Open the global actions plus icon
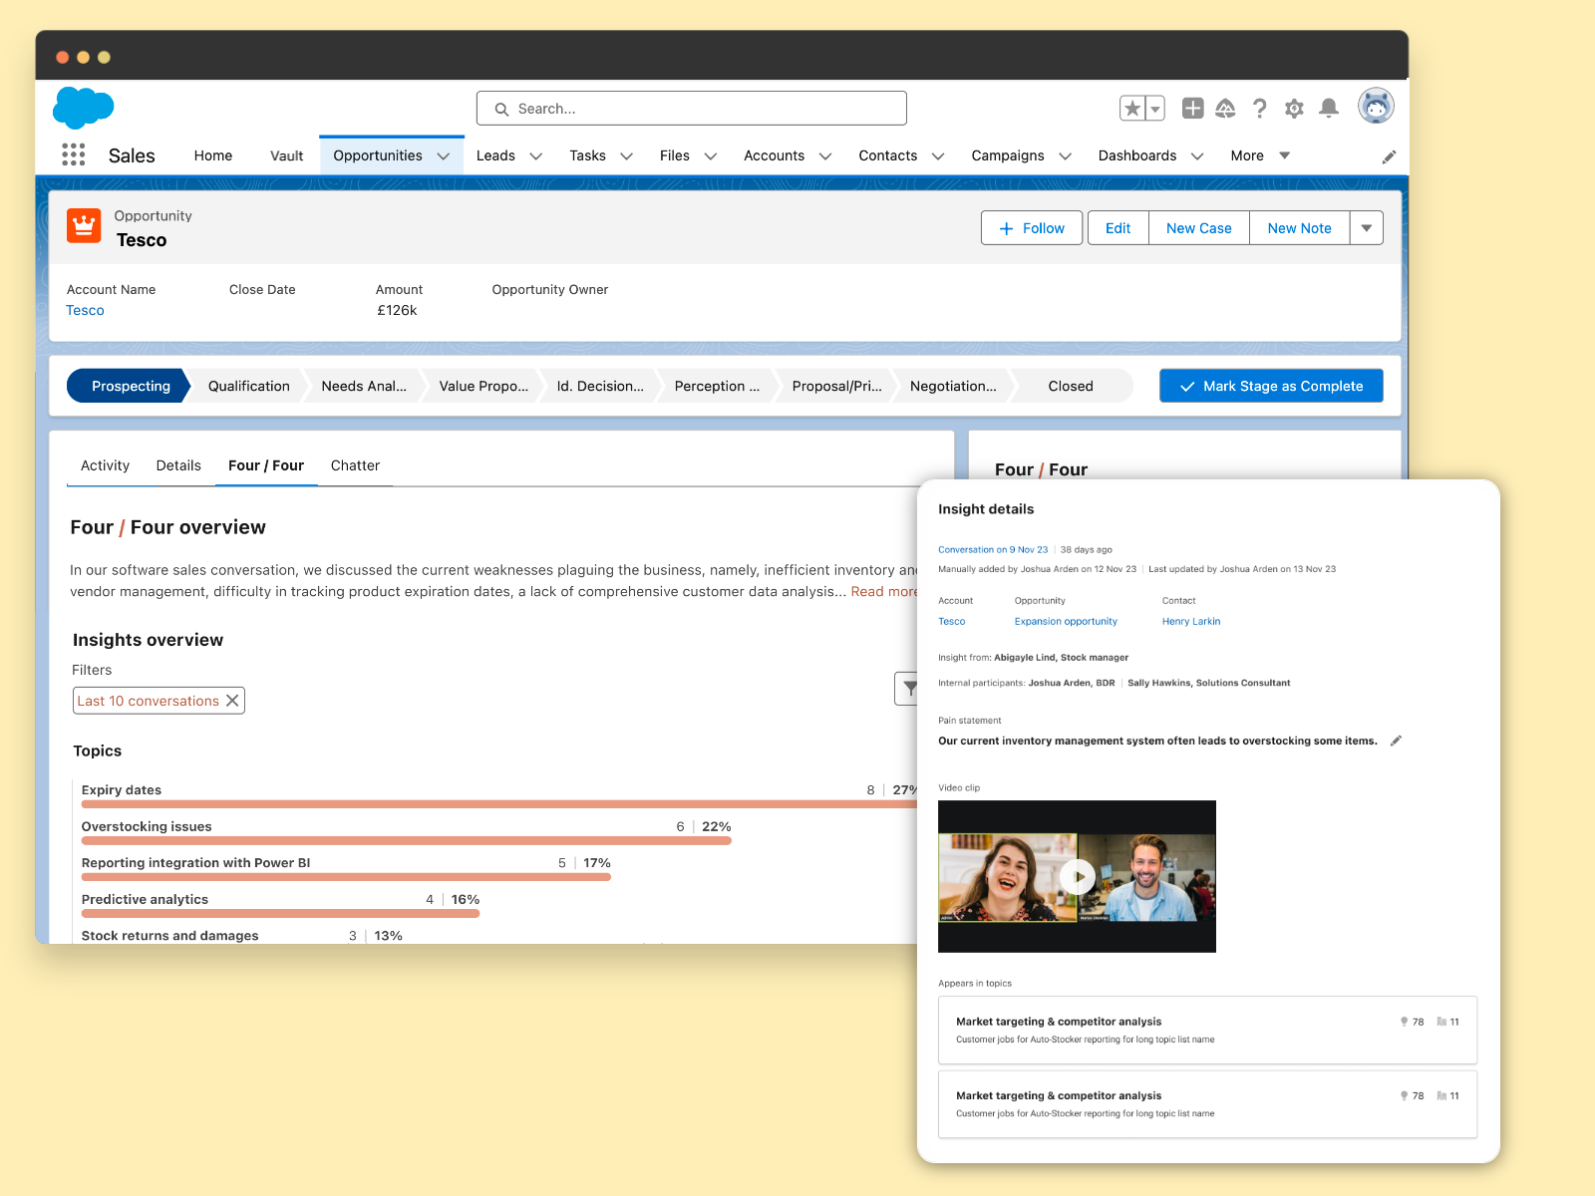 pyautogui.click(x=1192, y=108)
